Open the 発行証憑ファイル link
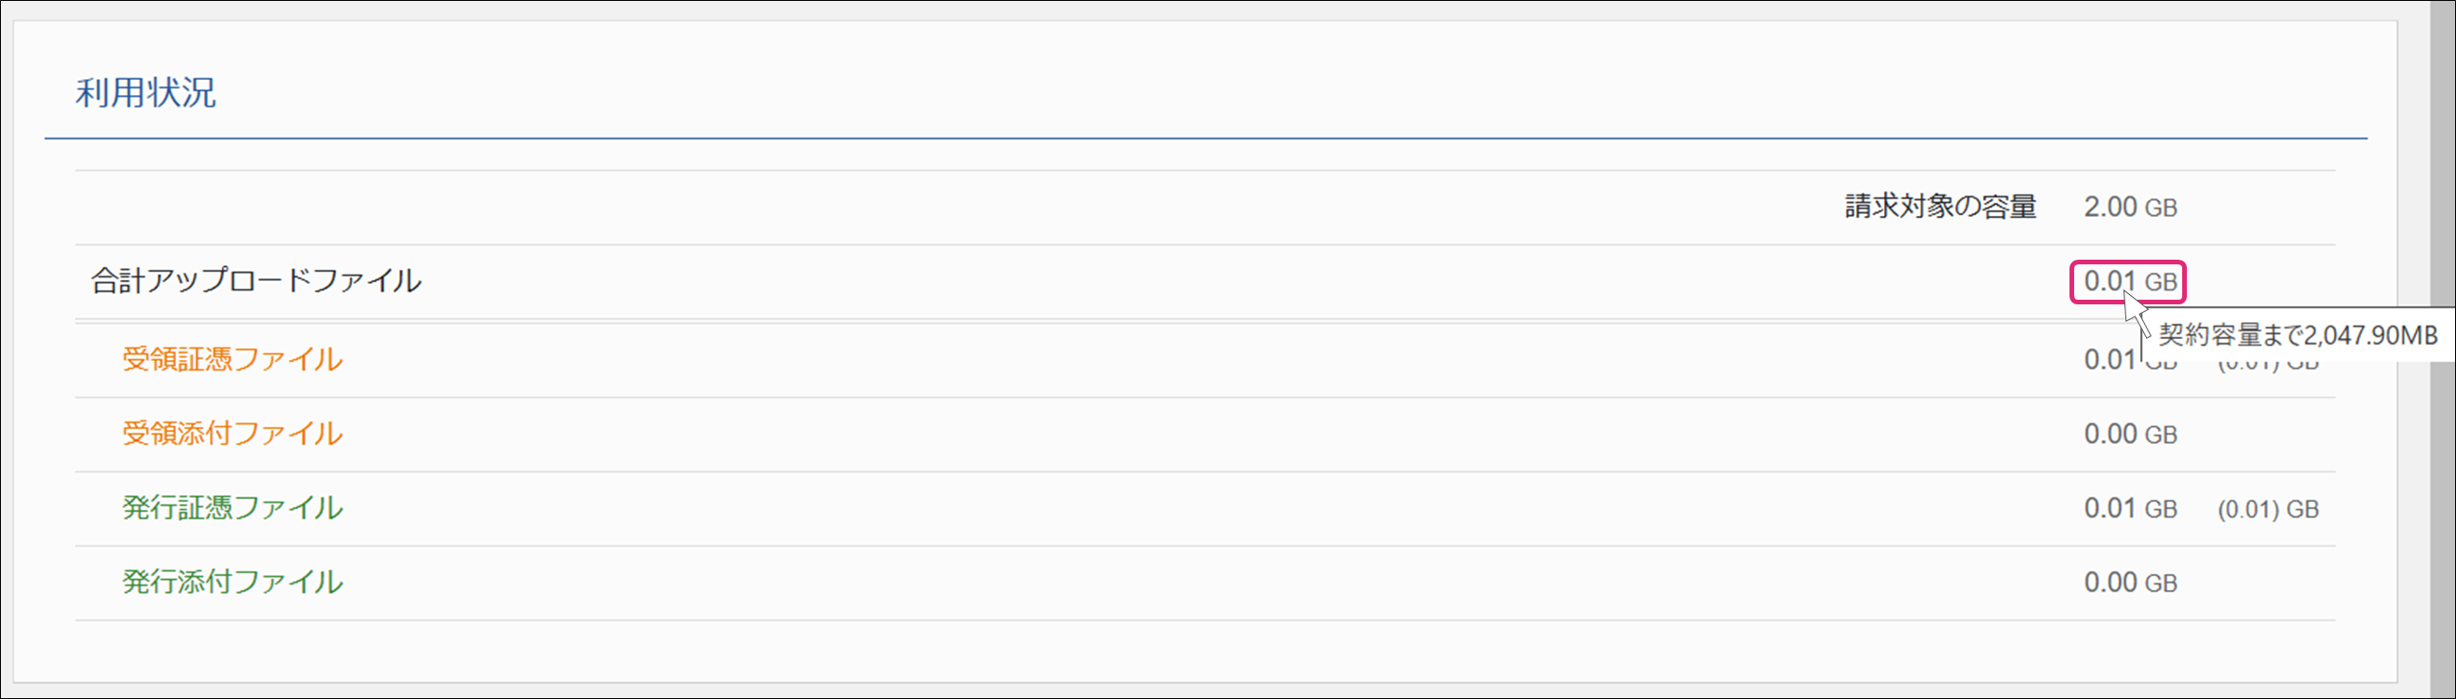2456x699 pixels. click(232, 507)
